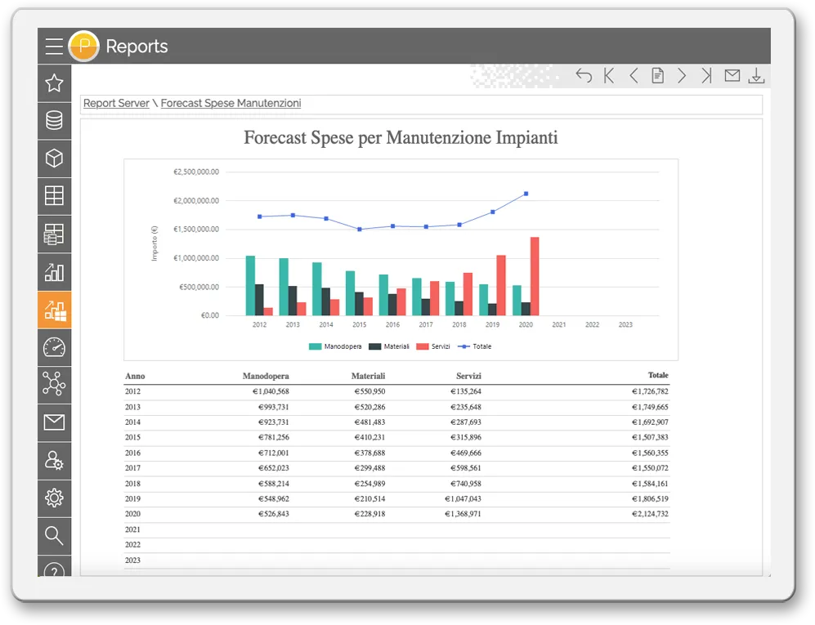
Task: Go back using the undo arrow
Action: click(x=584, y=76)
